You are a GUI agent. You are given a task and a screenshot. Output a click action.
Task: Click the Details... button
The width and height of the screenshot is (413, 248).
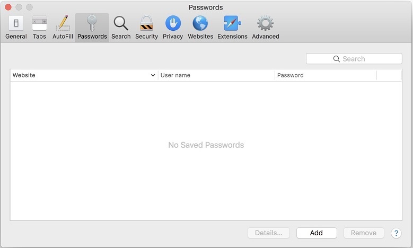click(268, 233)
